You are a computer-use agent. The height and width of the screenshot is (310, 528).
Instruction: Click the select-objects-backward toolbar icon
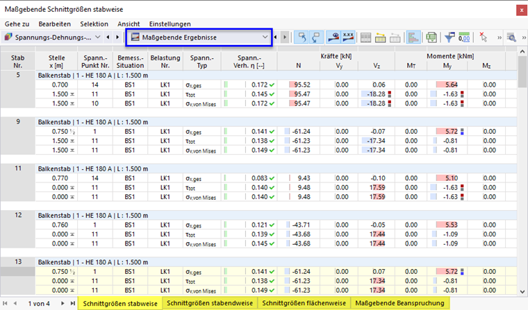tap(302, 37)
